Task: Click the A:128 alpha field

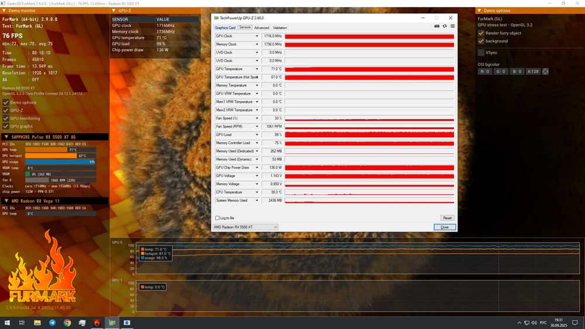Action: click(533, 71)
